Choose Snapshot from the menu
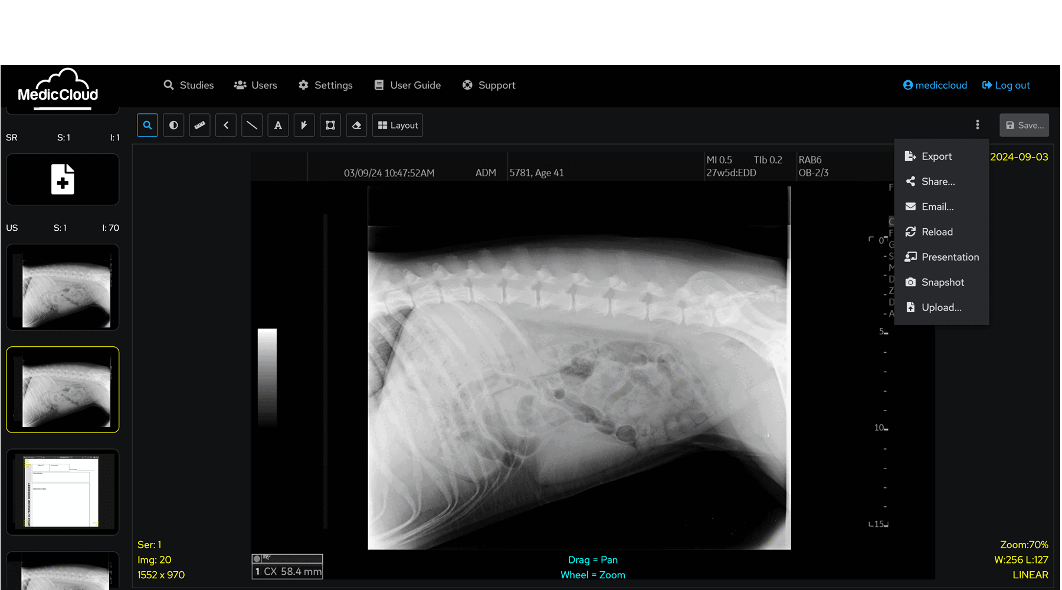This screenshot has width=1062, height=590. click(942, 282)
